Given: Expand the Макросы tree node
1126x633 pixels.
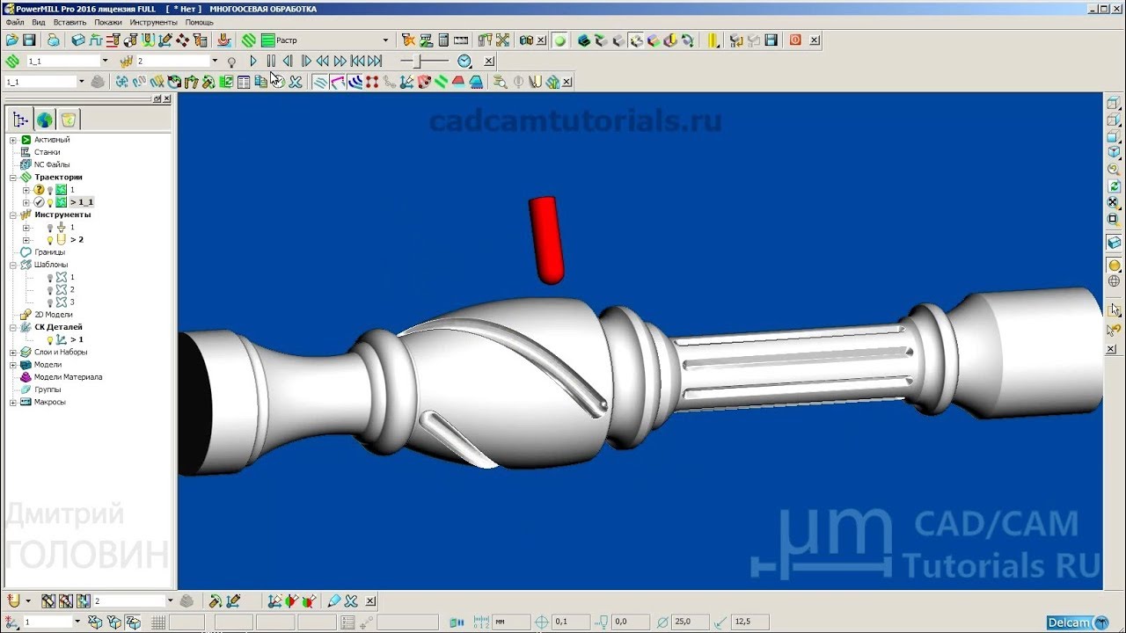Looking at the screenshot, I should point(13,403).
